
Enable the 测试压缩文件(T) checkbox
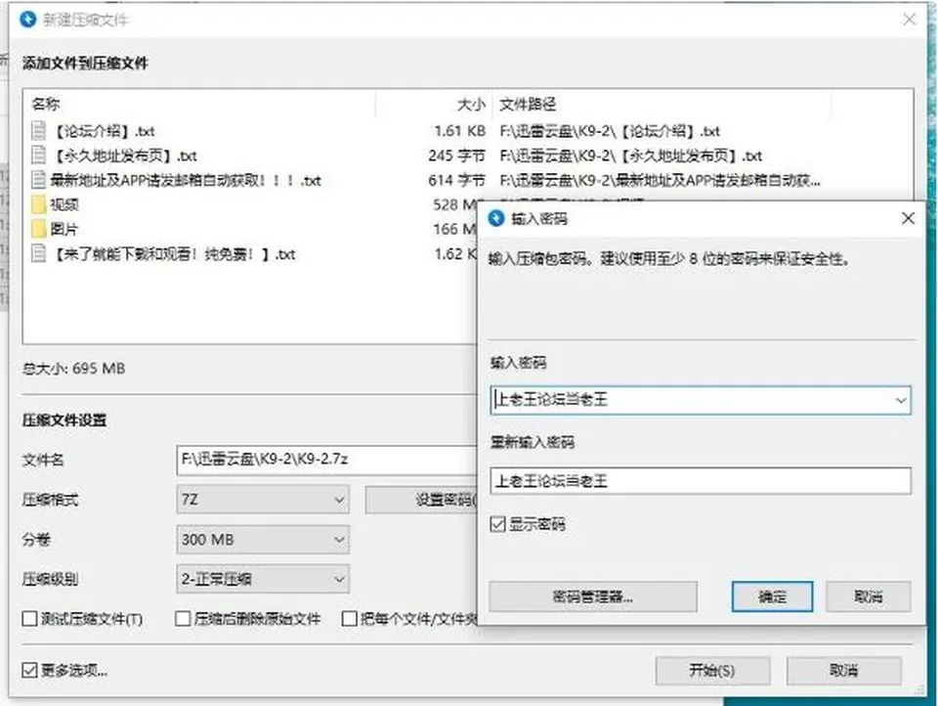tap(29, 619)
